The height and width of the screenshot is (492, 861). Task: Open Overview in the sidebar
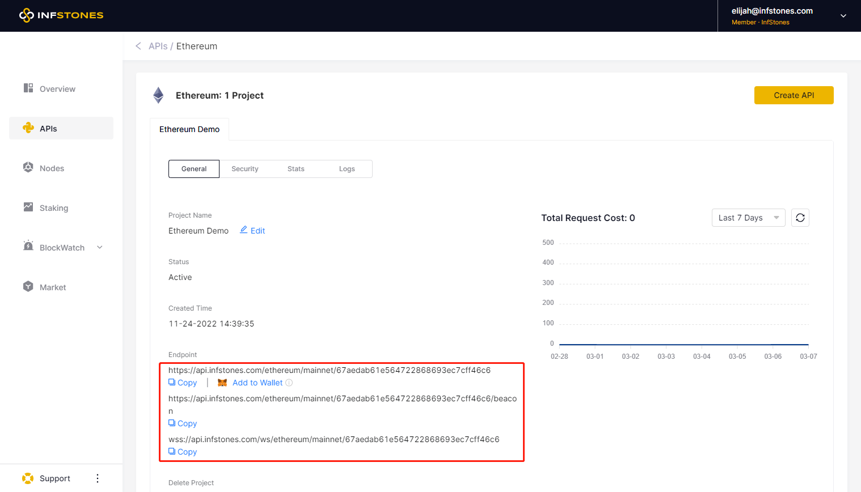[x=61, y=88]
